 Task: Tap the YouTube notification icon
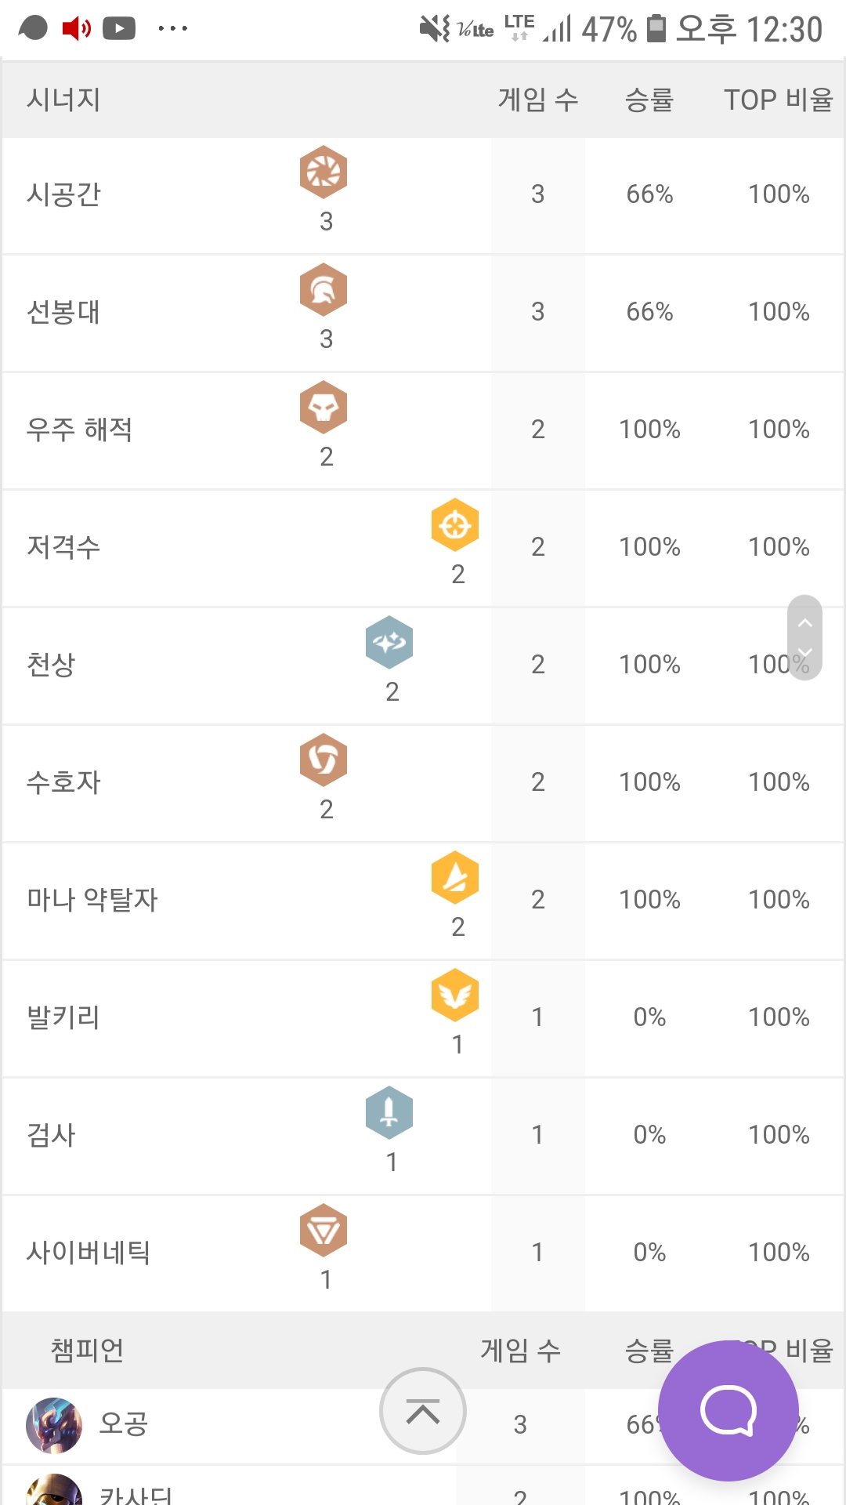coord(119,29)
